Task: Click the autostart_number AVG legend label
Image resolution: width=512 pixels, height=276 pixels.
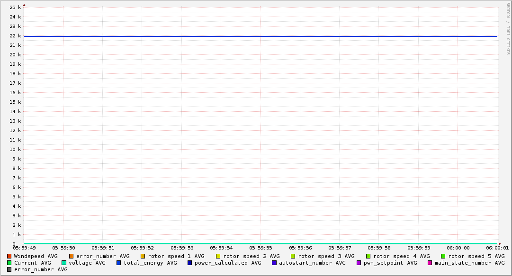Action: (x=312, y=263)
